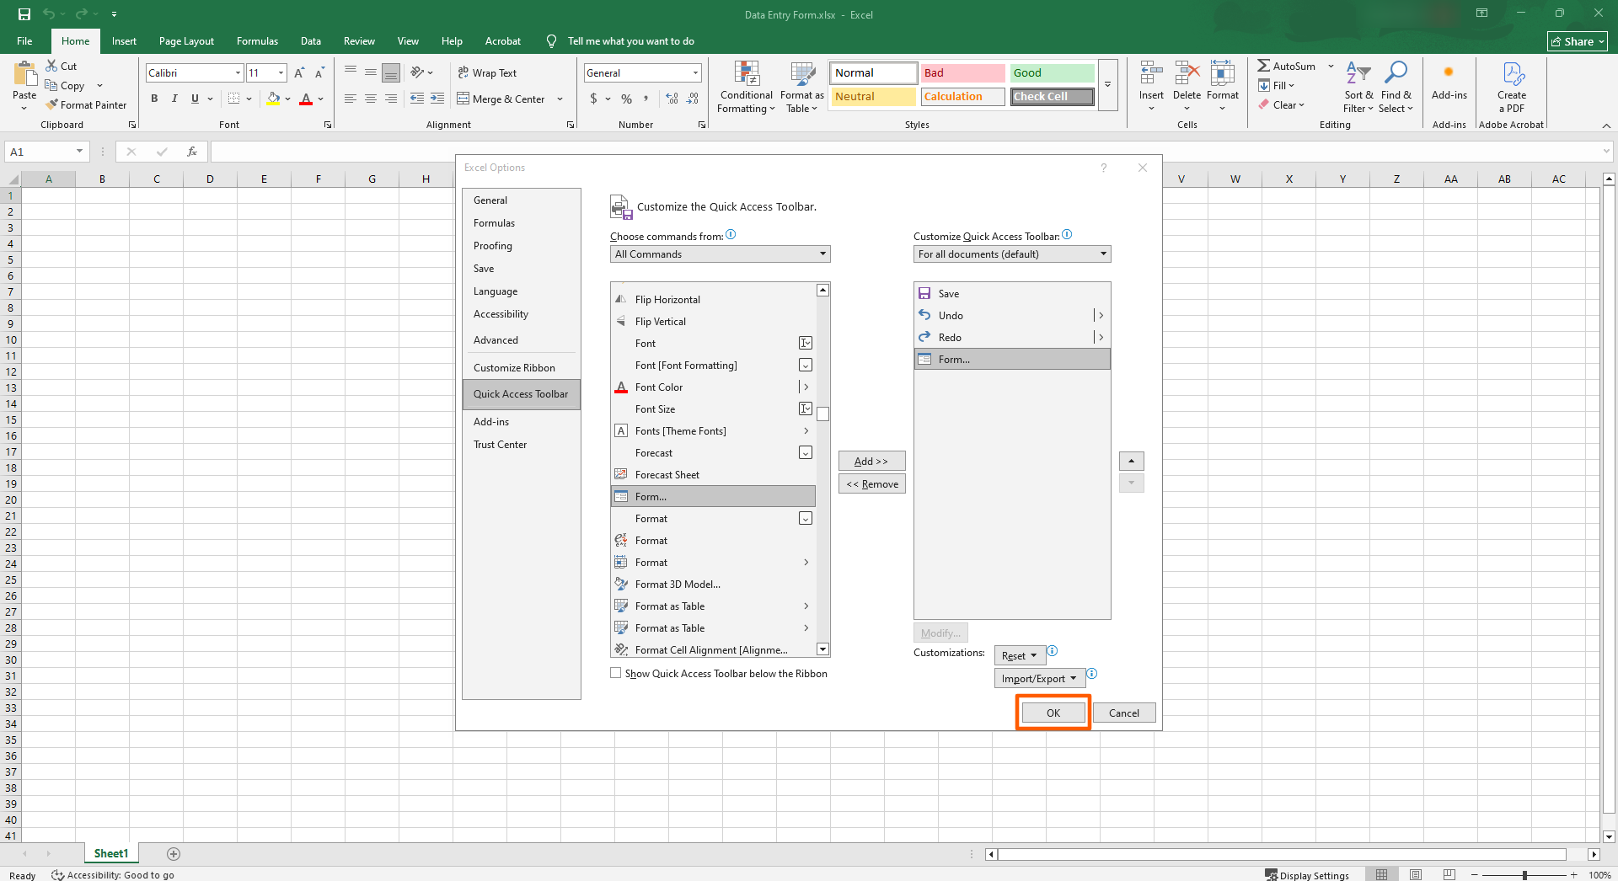The height and width of the screenshot is (881, 1618).
Task: Select Form... in Quick Access Toolbar list
Action: (1012, 359)
